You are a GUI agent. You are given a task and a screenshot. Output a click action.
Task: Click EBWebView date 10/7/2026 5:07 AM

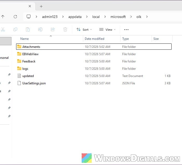coord(97,54)
